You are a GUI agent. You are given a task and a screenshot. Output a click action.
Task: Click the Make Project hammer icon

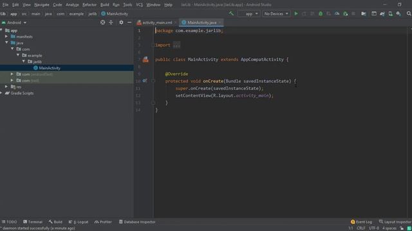tap(231, 13)
